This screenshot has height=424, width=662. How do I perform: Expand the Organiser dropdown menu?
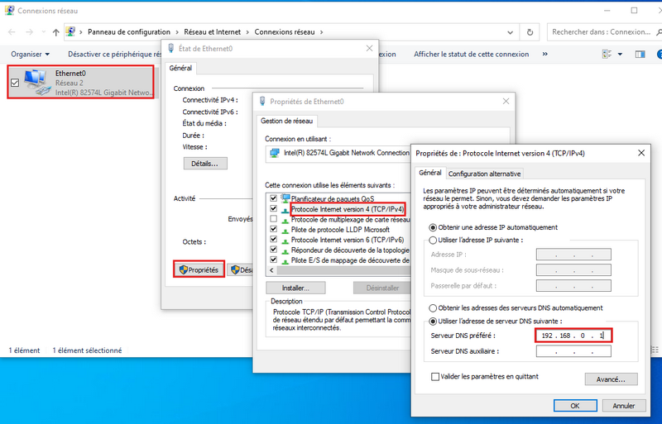tap(30, 55)
